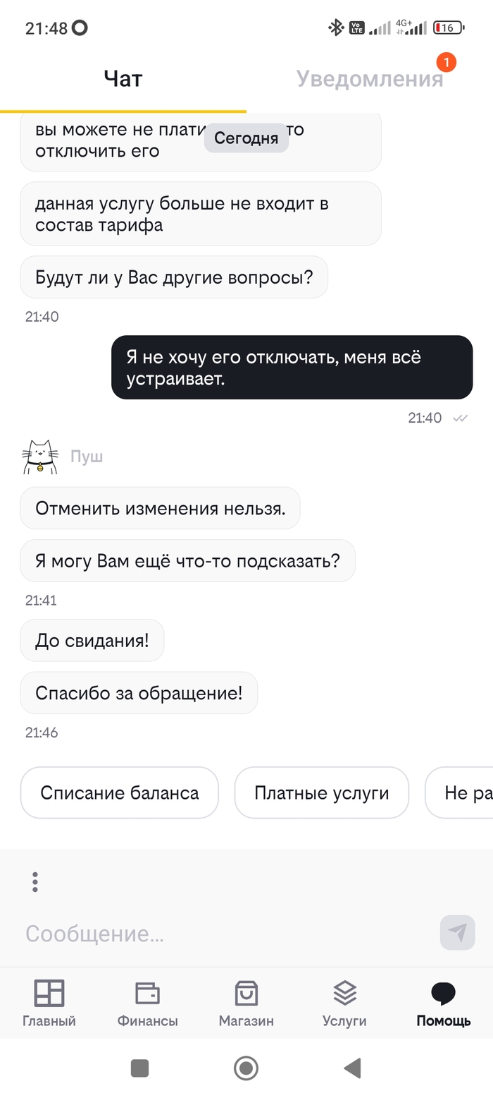Open the three-dot attachment menu

coord(35,882)
